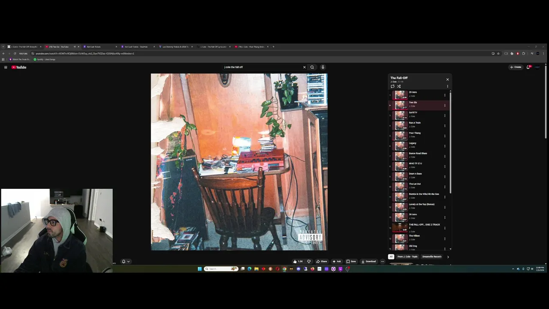Switch to J. Cole Poor Thang tab
This screenshot has height=309, width=549.
(x=251, y=47)
